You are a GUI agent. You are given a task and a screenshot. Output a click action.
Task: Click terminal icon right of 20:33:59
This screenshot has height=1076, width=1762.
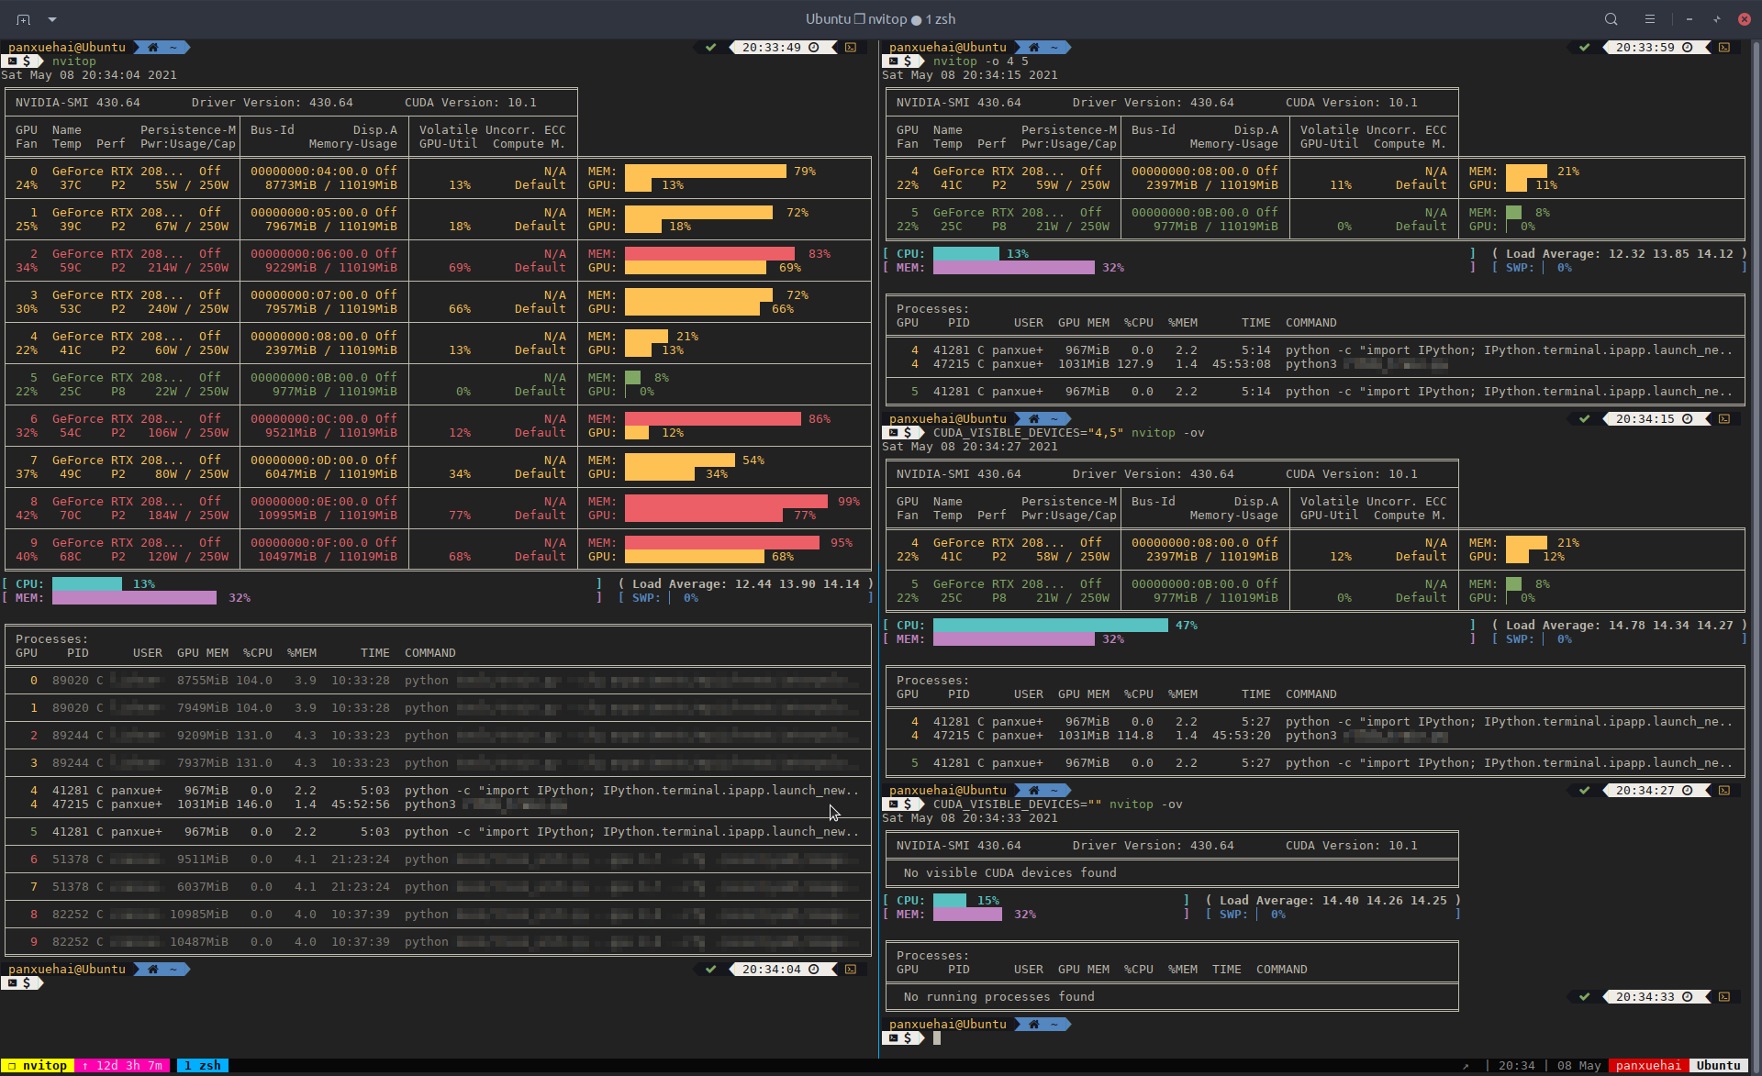click(1724, 47)
